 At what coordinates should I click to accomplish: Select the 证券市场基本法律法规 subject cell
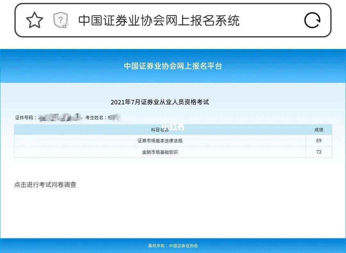click(160, 141)
